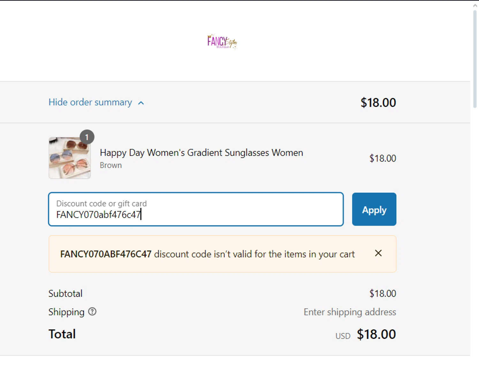Open the Shipping help question mark icon
Image resolution: width=479 pixels, height=378 pixels.
point(92,312)
